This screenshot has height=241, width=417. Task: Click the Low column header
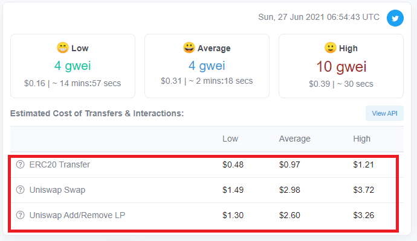[230, 139]
